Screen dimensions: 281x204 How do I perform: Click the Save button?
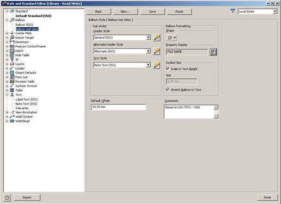click(x=152, y=11)
